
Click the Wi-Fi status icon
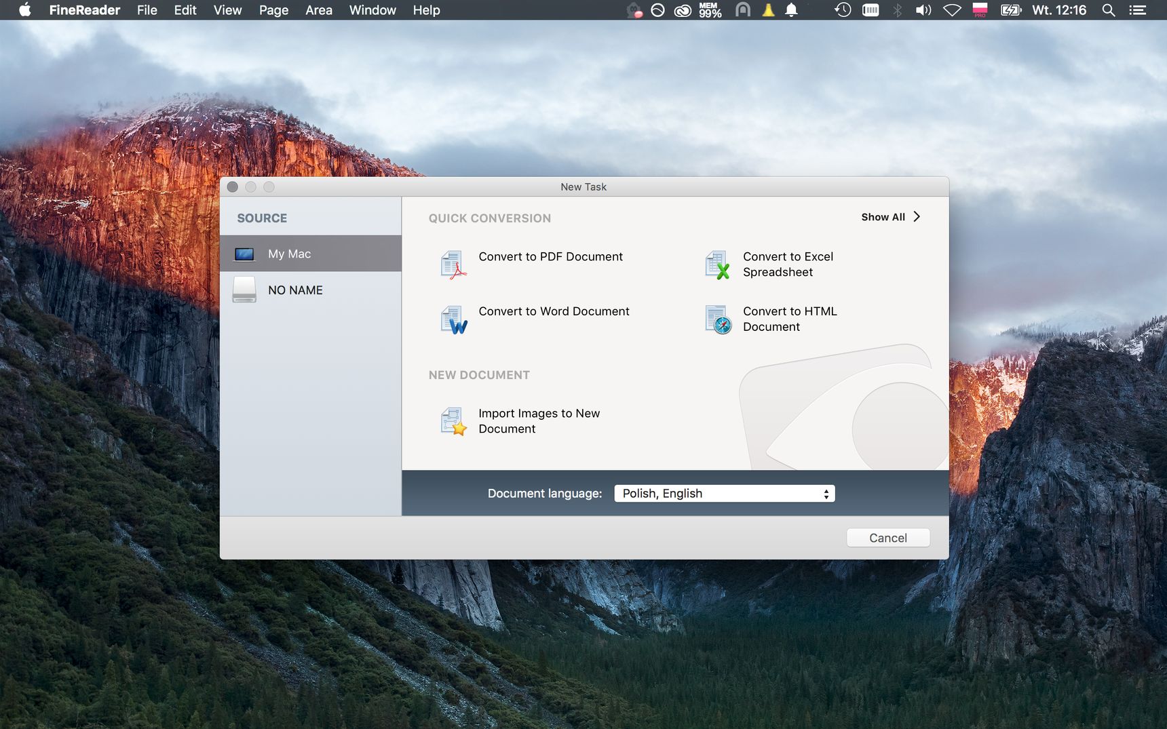click(953, 10)
